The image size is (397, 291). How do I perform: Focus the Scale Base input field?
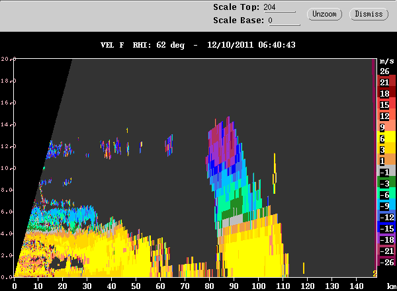284,21
